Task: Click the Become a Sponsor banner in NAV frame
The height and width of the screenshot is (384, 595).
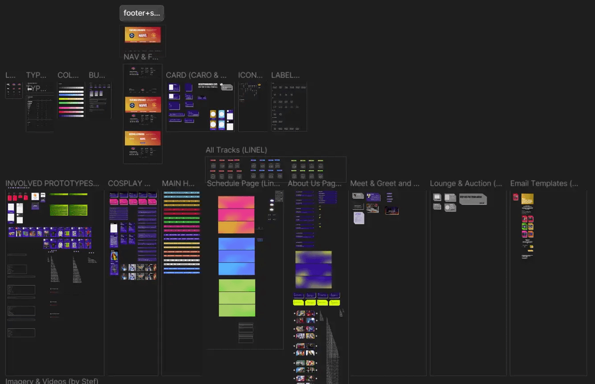Action: (x=143, y=138)
